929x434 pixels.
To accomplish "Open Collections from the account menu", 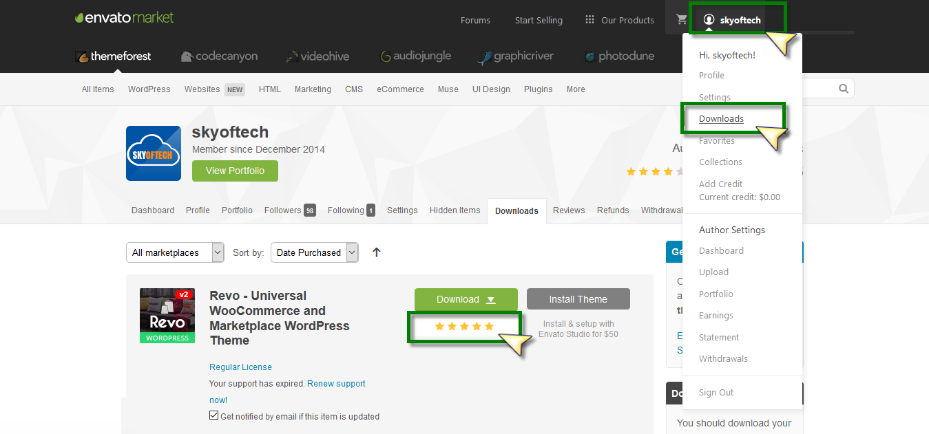I will (720, 162).
